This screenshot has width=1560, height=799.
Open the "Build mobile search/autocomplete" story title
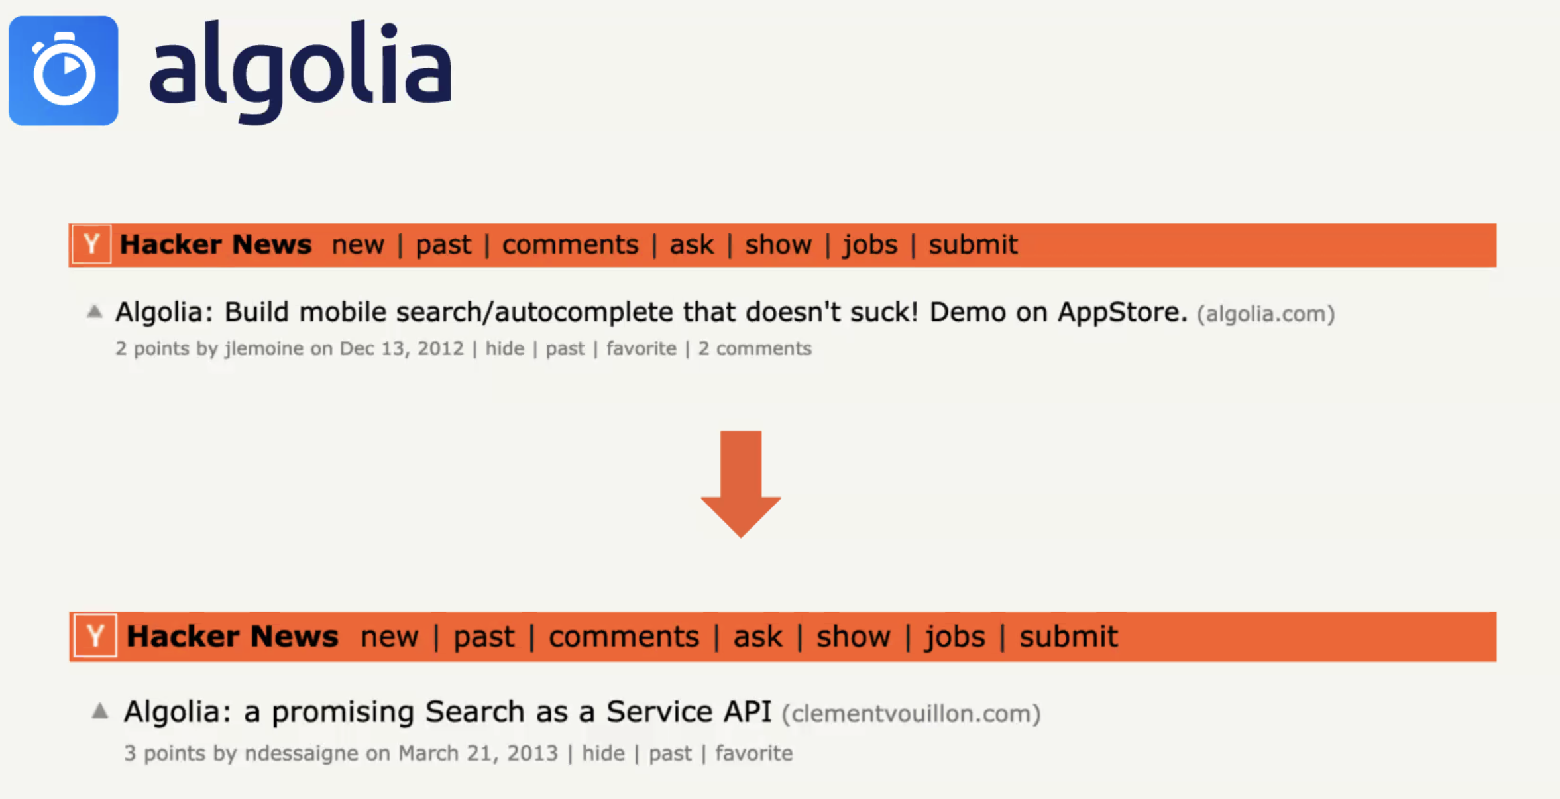pyautogui.click(x=651, y=312)
